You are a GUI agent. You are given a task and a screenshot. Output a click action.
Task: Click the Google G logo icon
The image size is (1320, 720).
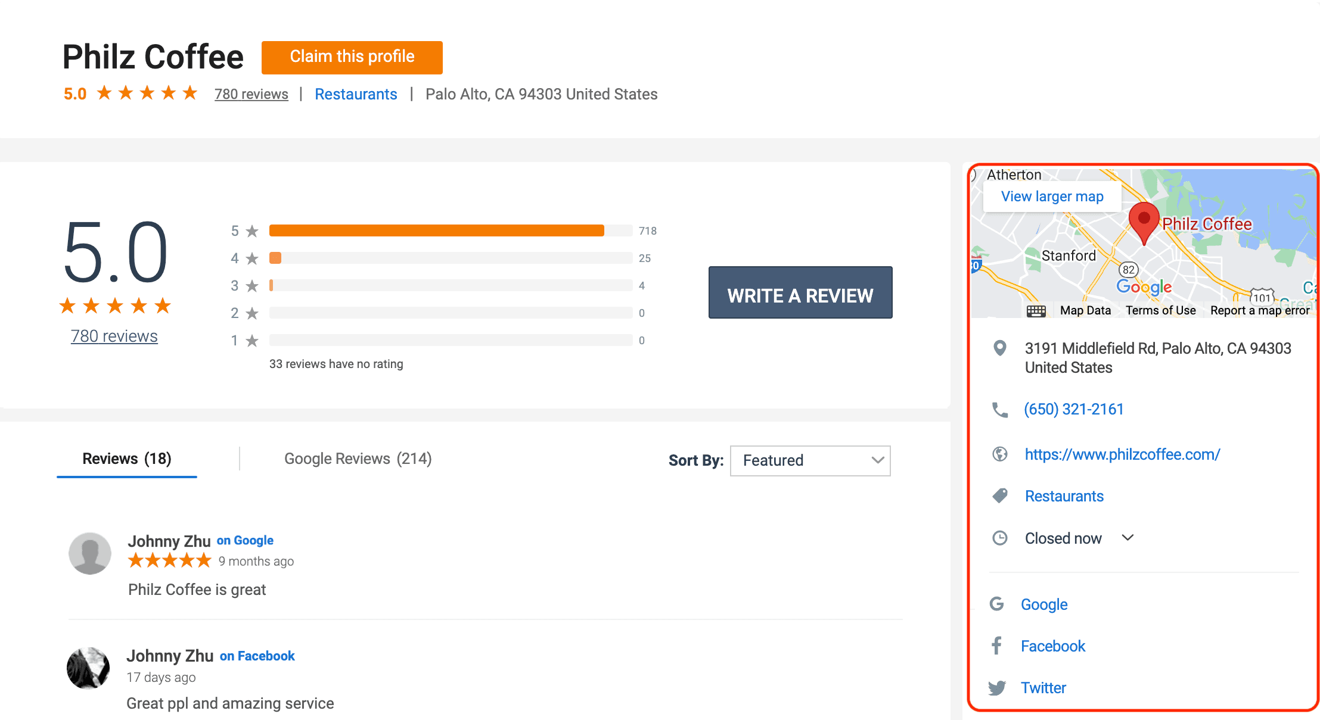pos(997,604)
